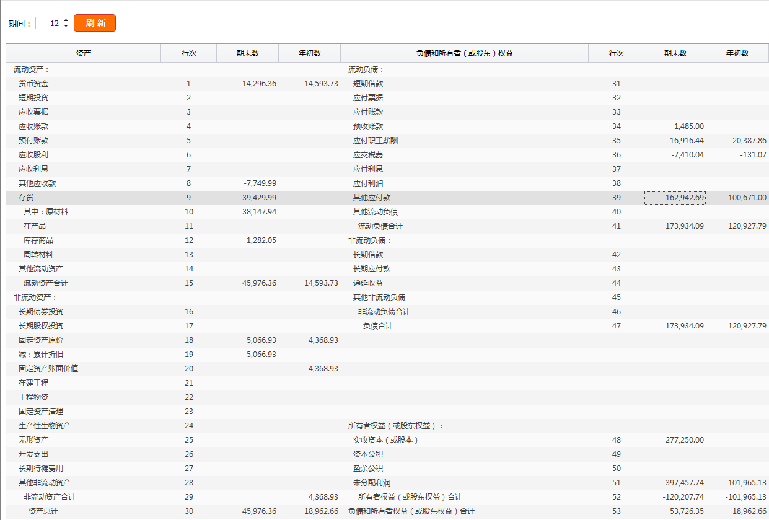This screenshot has width=769, height=520.
Task: Click the 未分配利润 期末数 value -397,457.74
Action: 683,483
